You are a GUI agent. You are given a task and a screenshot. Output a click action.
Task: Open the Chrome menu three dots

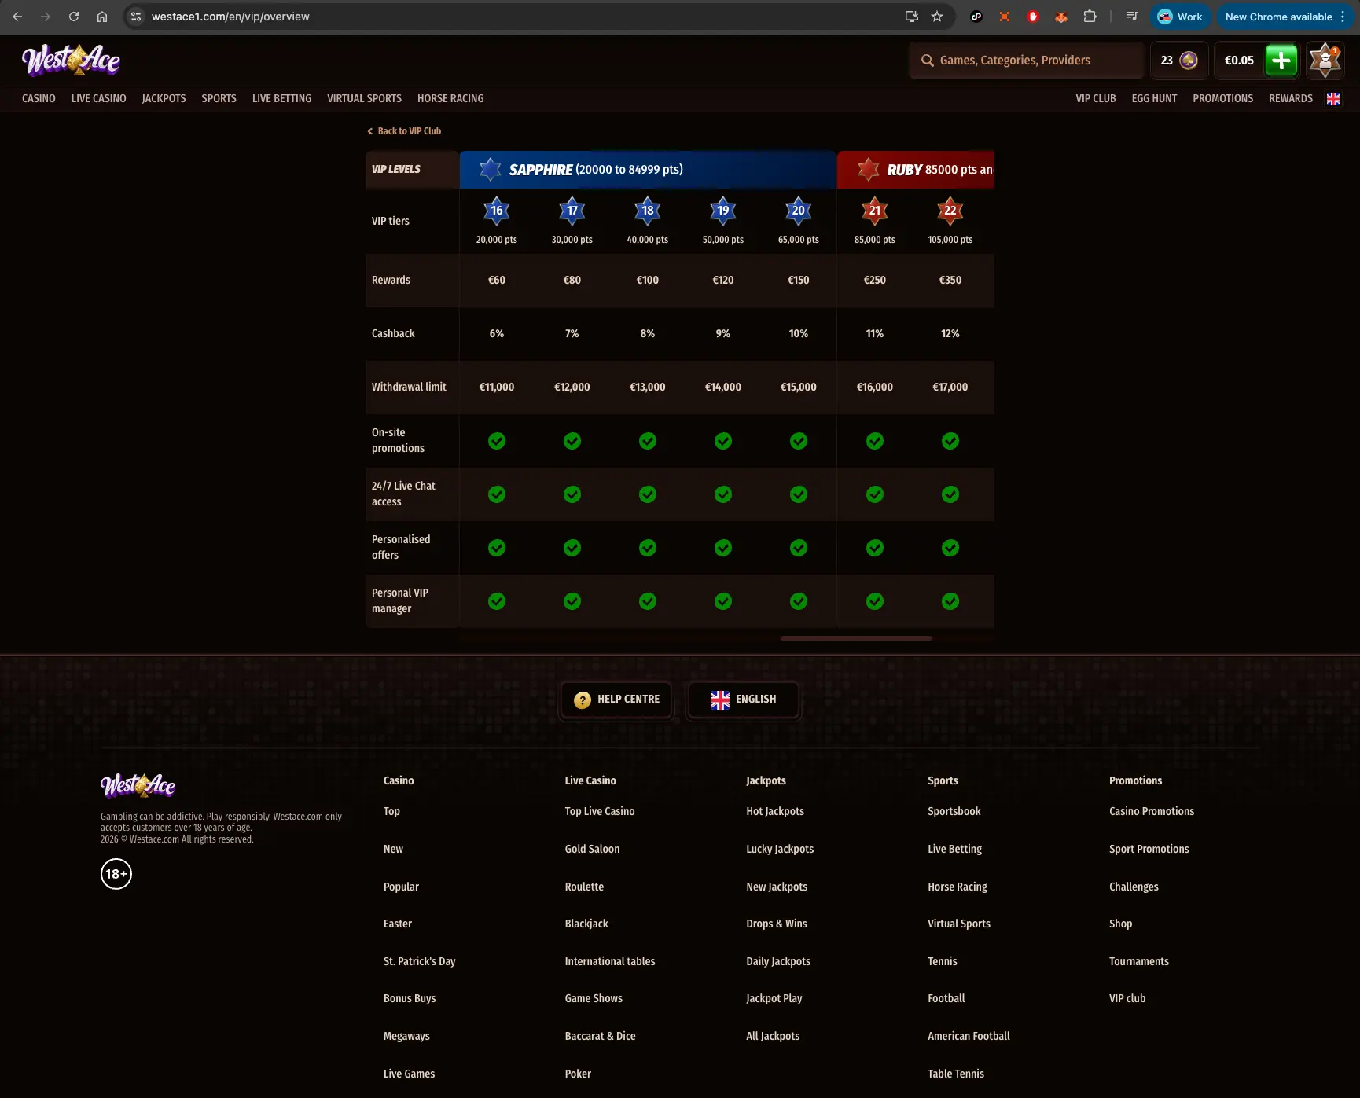pyautogui.click(x=1343, y=17)
